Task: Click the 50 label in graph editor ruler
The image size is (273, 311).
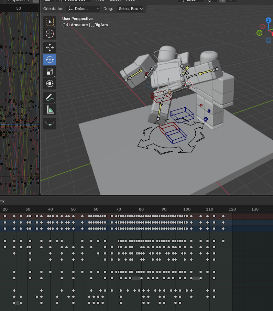Action: pyautogui.click(x=19, y=8)
